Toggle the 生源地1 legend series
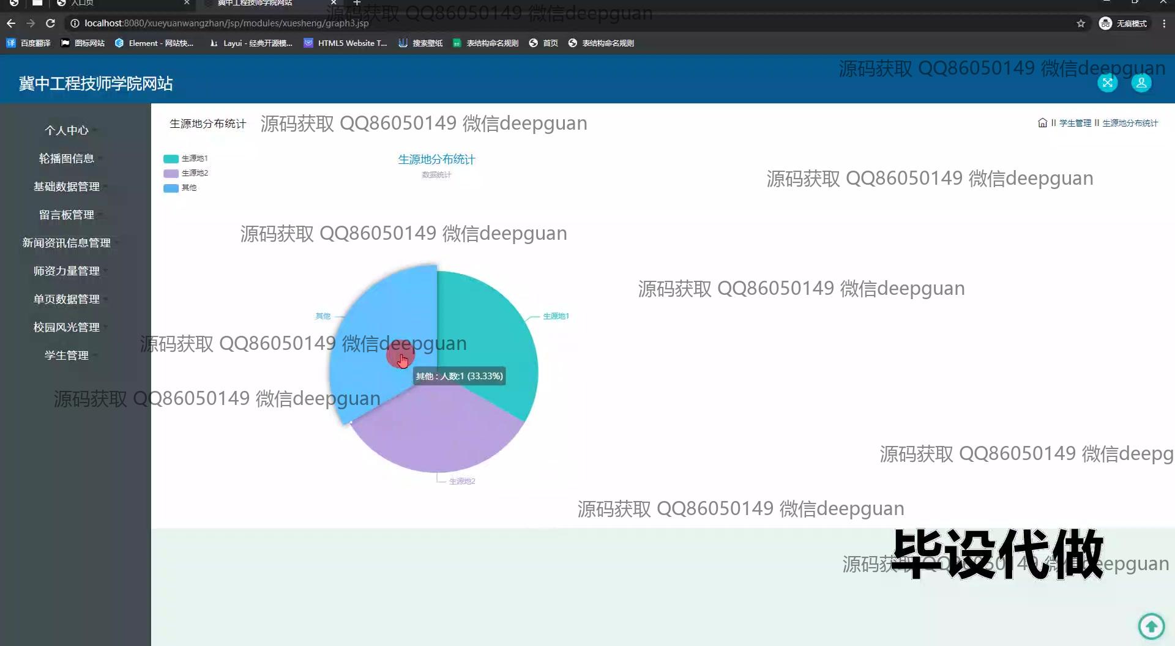The image size is (1175, 646). click(x=185, y=158)
